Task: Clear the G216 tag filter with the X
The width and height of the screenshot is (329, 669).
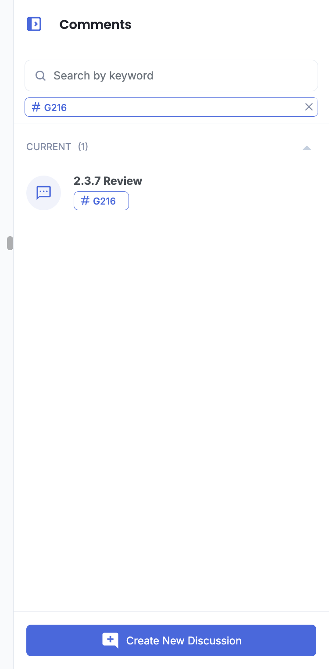Action: coord(309,107)
